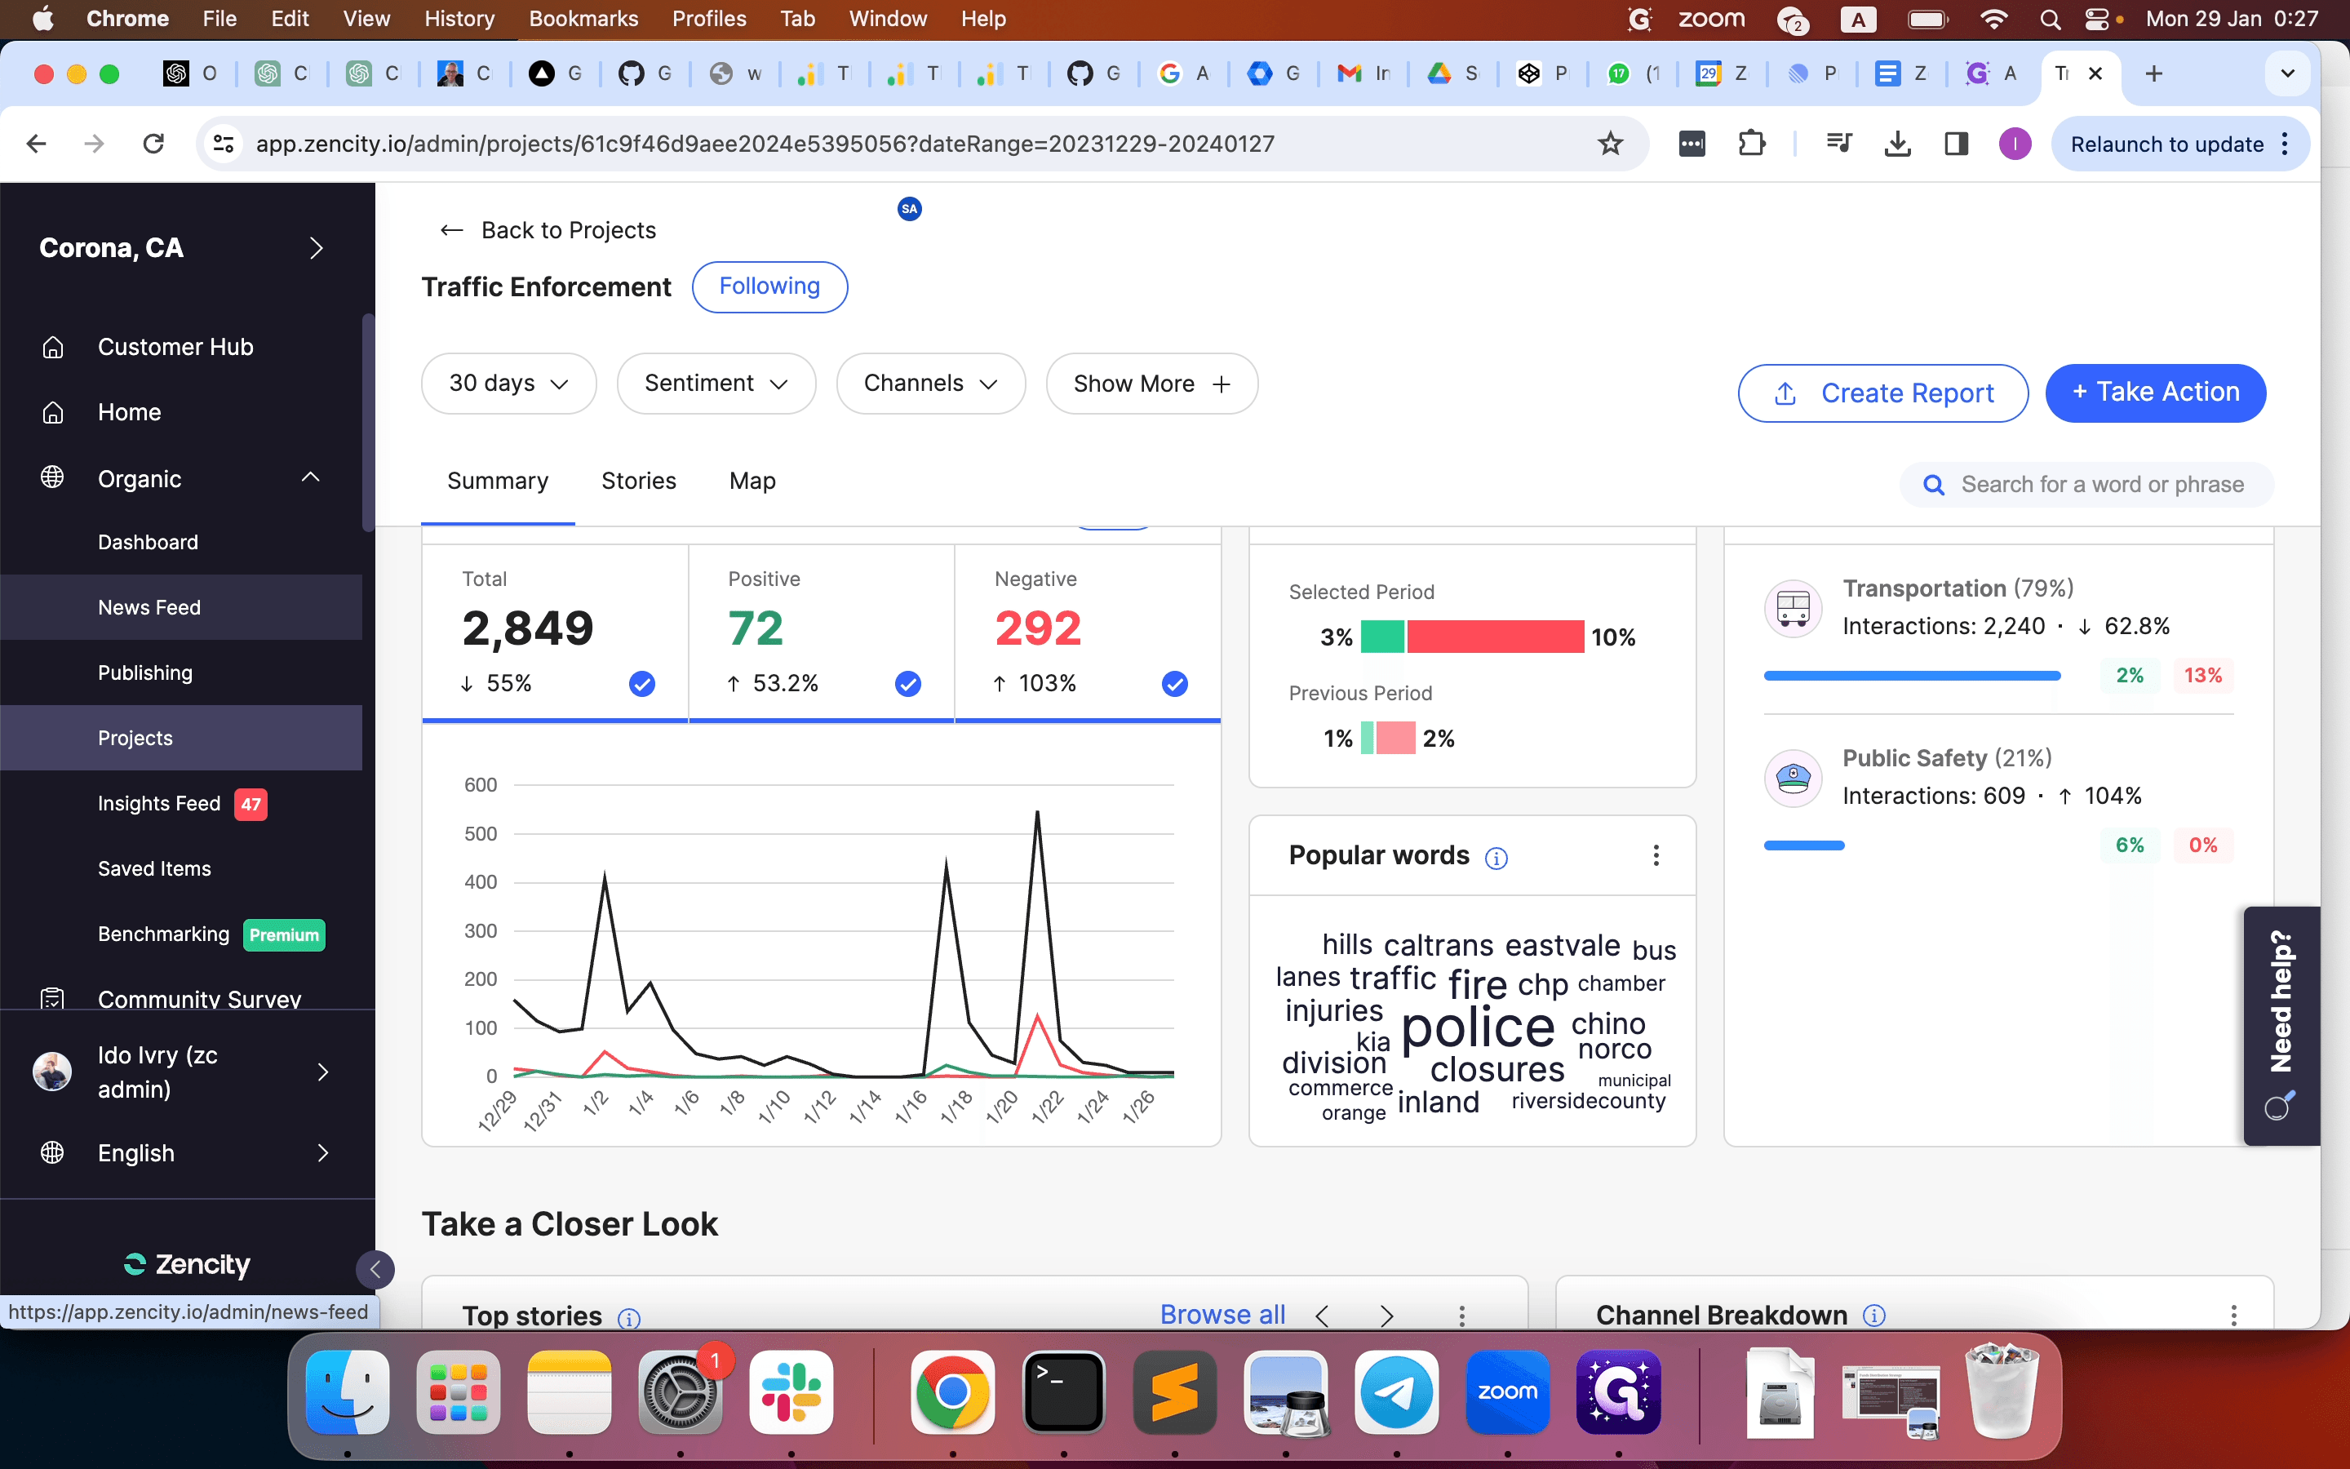
Task: Expand the English language chevron
Action: click(x=323, y=1152)
